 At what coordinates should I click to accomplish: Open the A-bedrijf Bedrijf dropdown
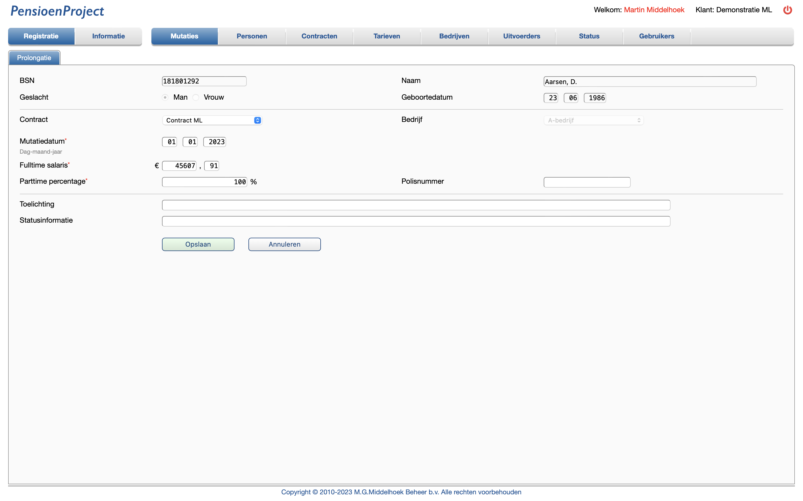point(593,120)
